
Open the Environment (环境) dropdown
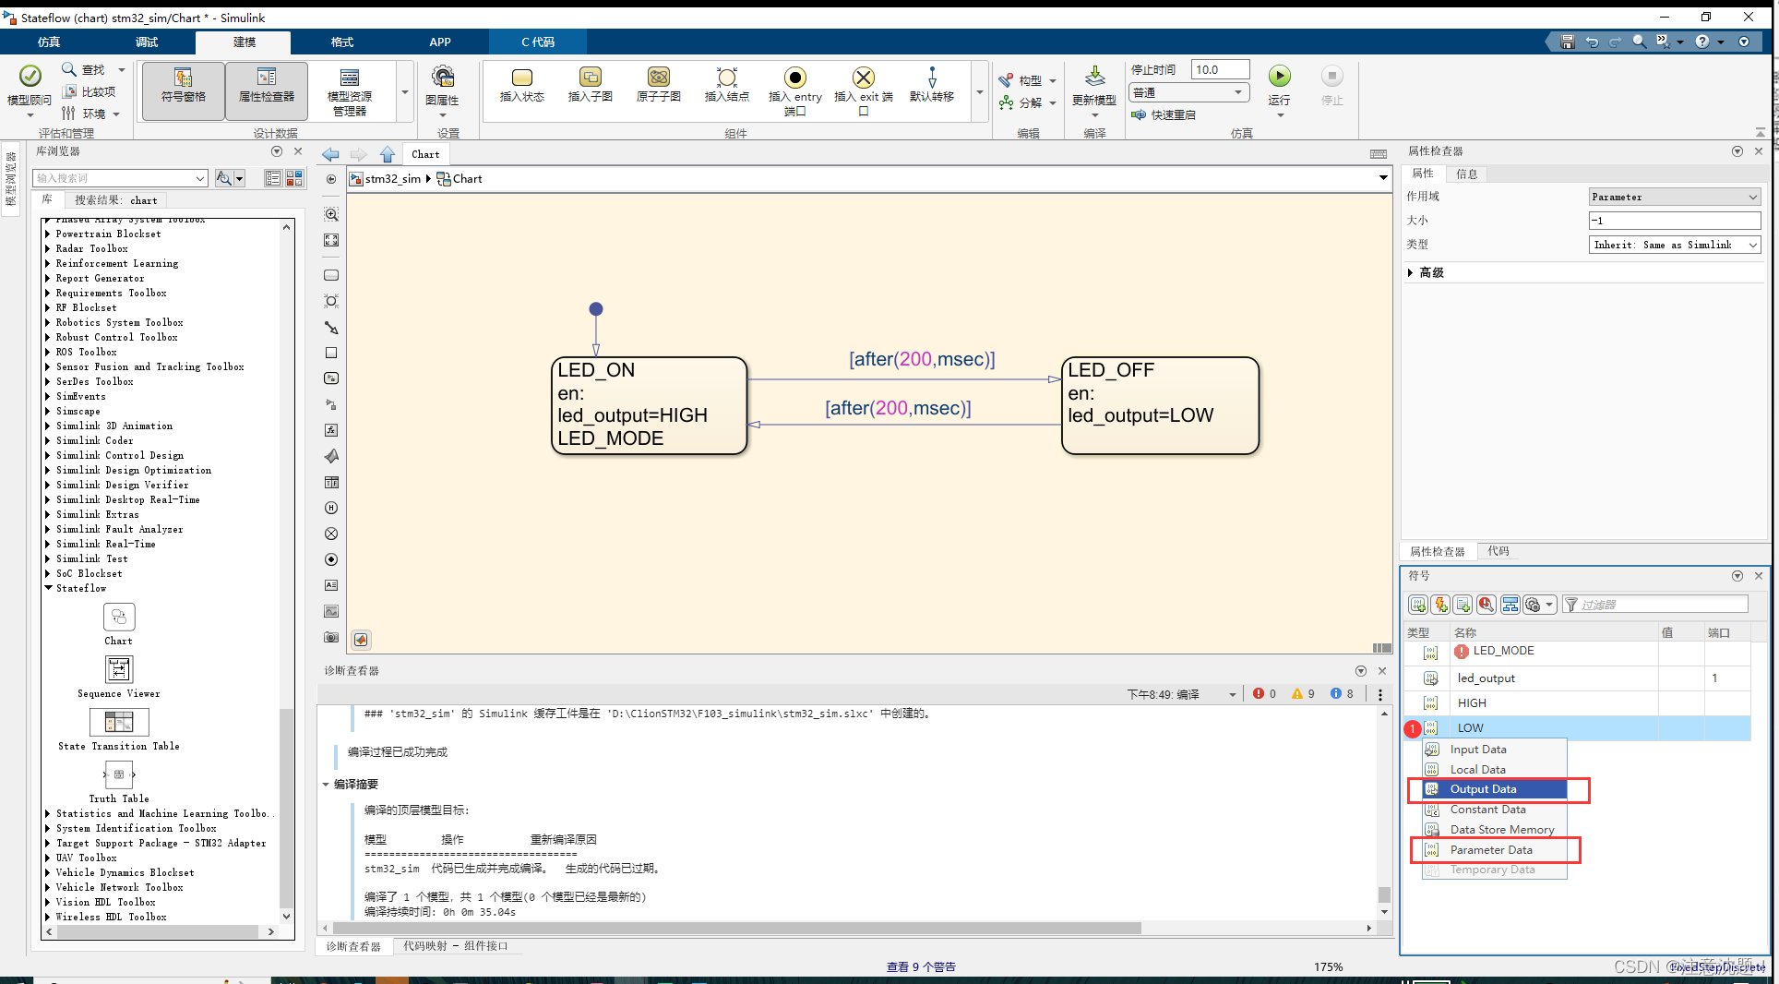90,114
